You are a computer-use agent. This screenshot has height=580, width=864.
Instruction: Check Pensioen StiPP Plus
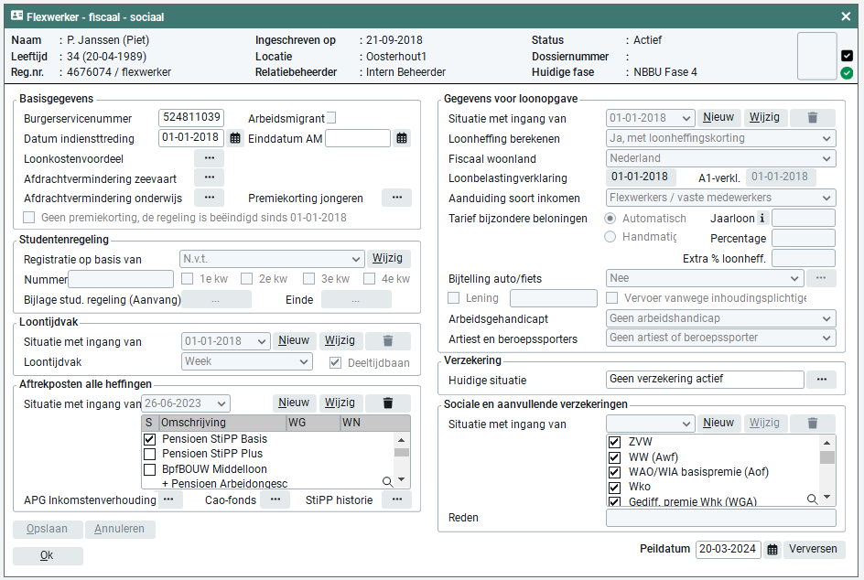click(149, 454)
